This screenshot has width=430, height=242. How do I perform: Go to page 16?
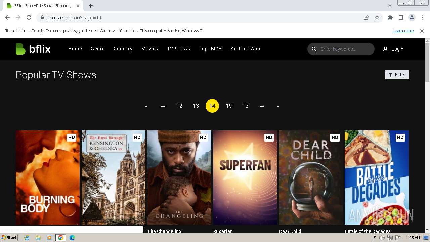[x=245, y=106]
